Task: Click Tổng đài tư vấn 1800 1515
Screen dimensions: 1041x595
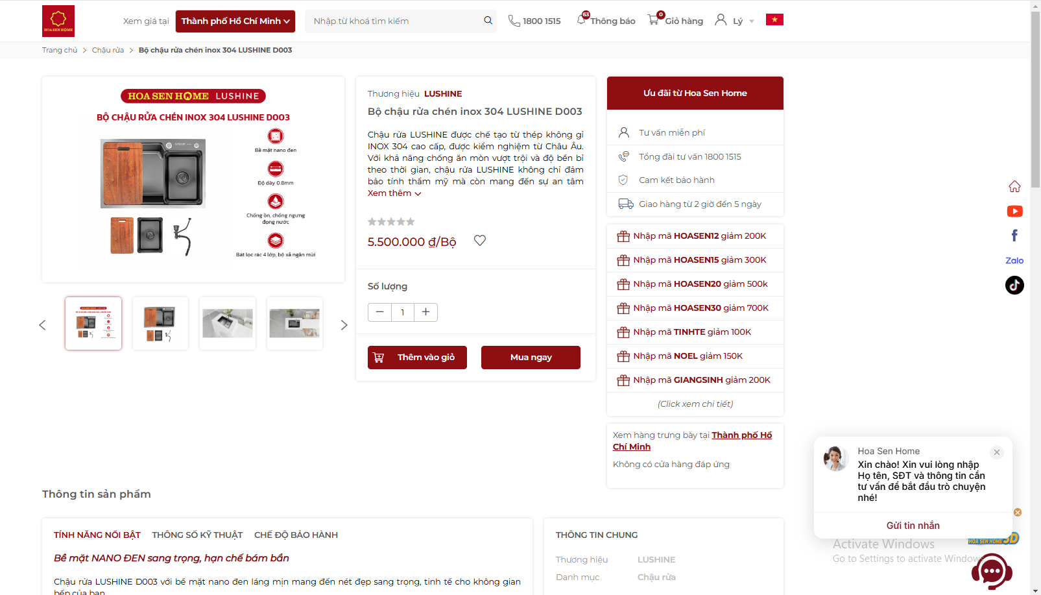Action: (695, 156)
